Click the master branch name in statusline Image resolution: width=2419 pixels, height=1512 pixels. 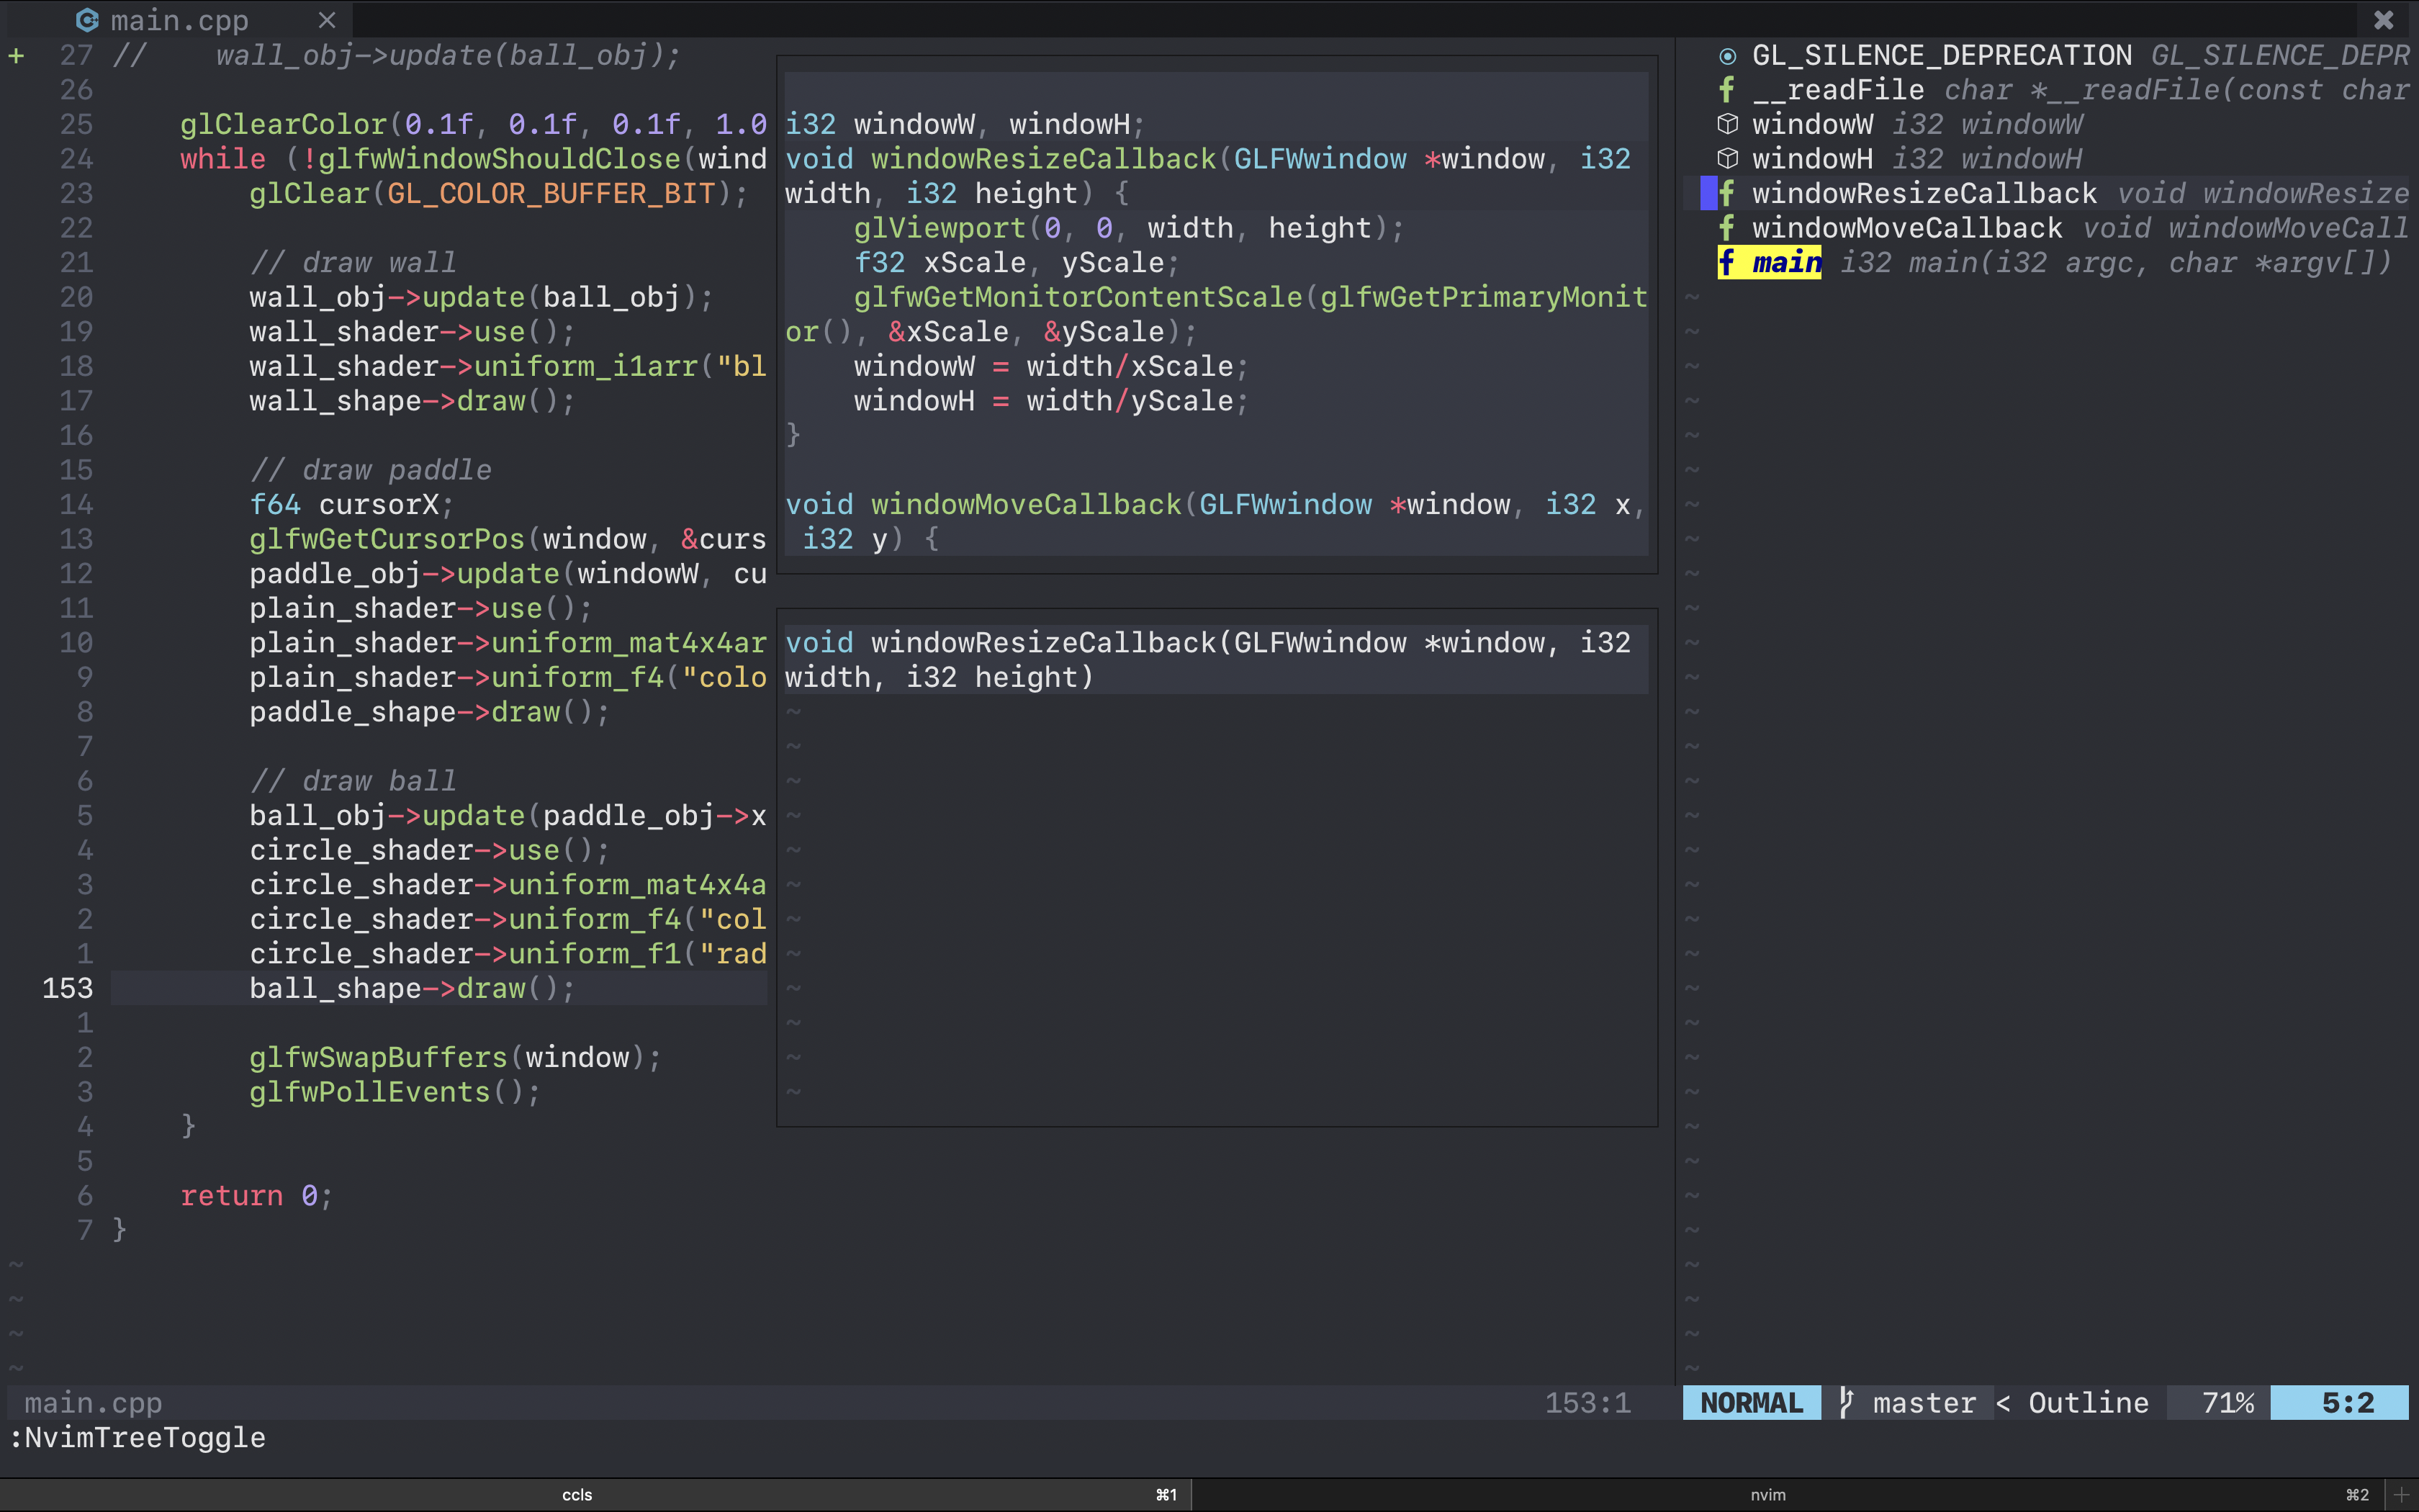click(1924, 1403)
